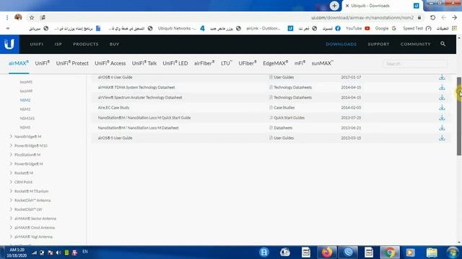Click the Ubiquiti U logo

pyautogui.click(x=9, y=44)
